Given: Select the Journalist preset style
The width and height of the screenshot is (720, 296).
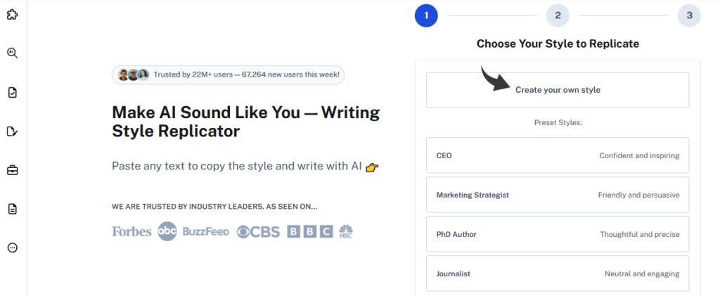Looking at the screenshot, I should pos(558,274).
